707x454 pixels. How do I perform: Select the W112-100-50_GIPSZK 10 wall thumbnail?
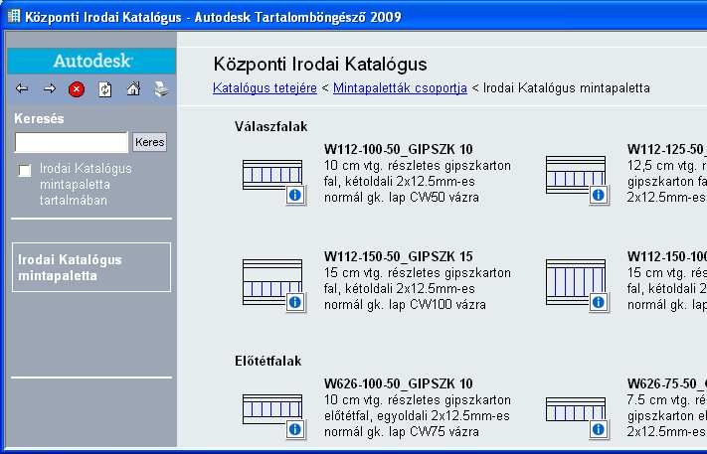(x=272, y=175)
